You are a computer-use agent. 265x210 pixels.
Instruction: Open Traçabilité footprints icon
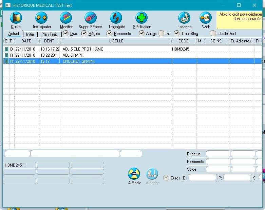pos(116,18)
